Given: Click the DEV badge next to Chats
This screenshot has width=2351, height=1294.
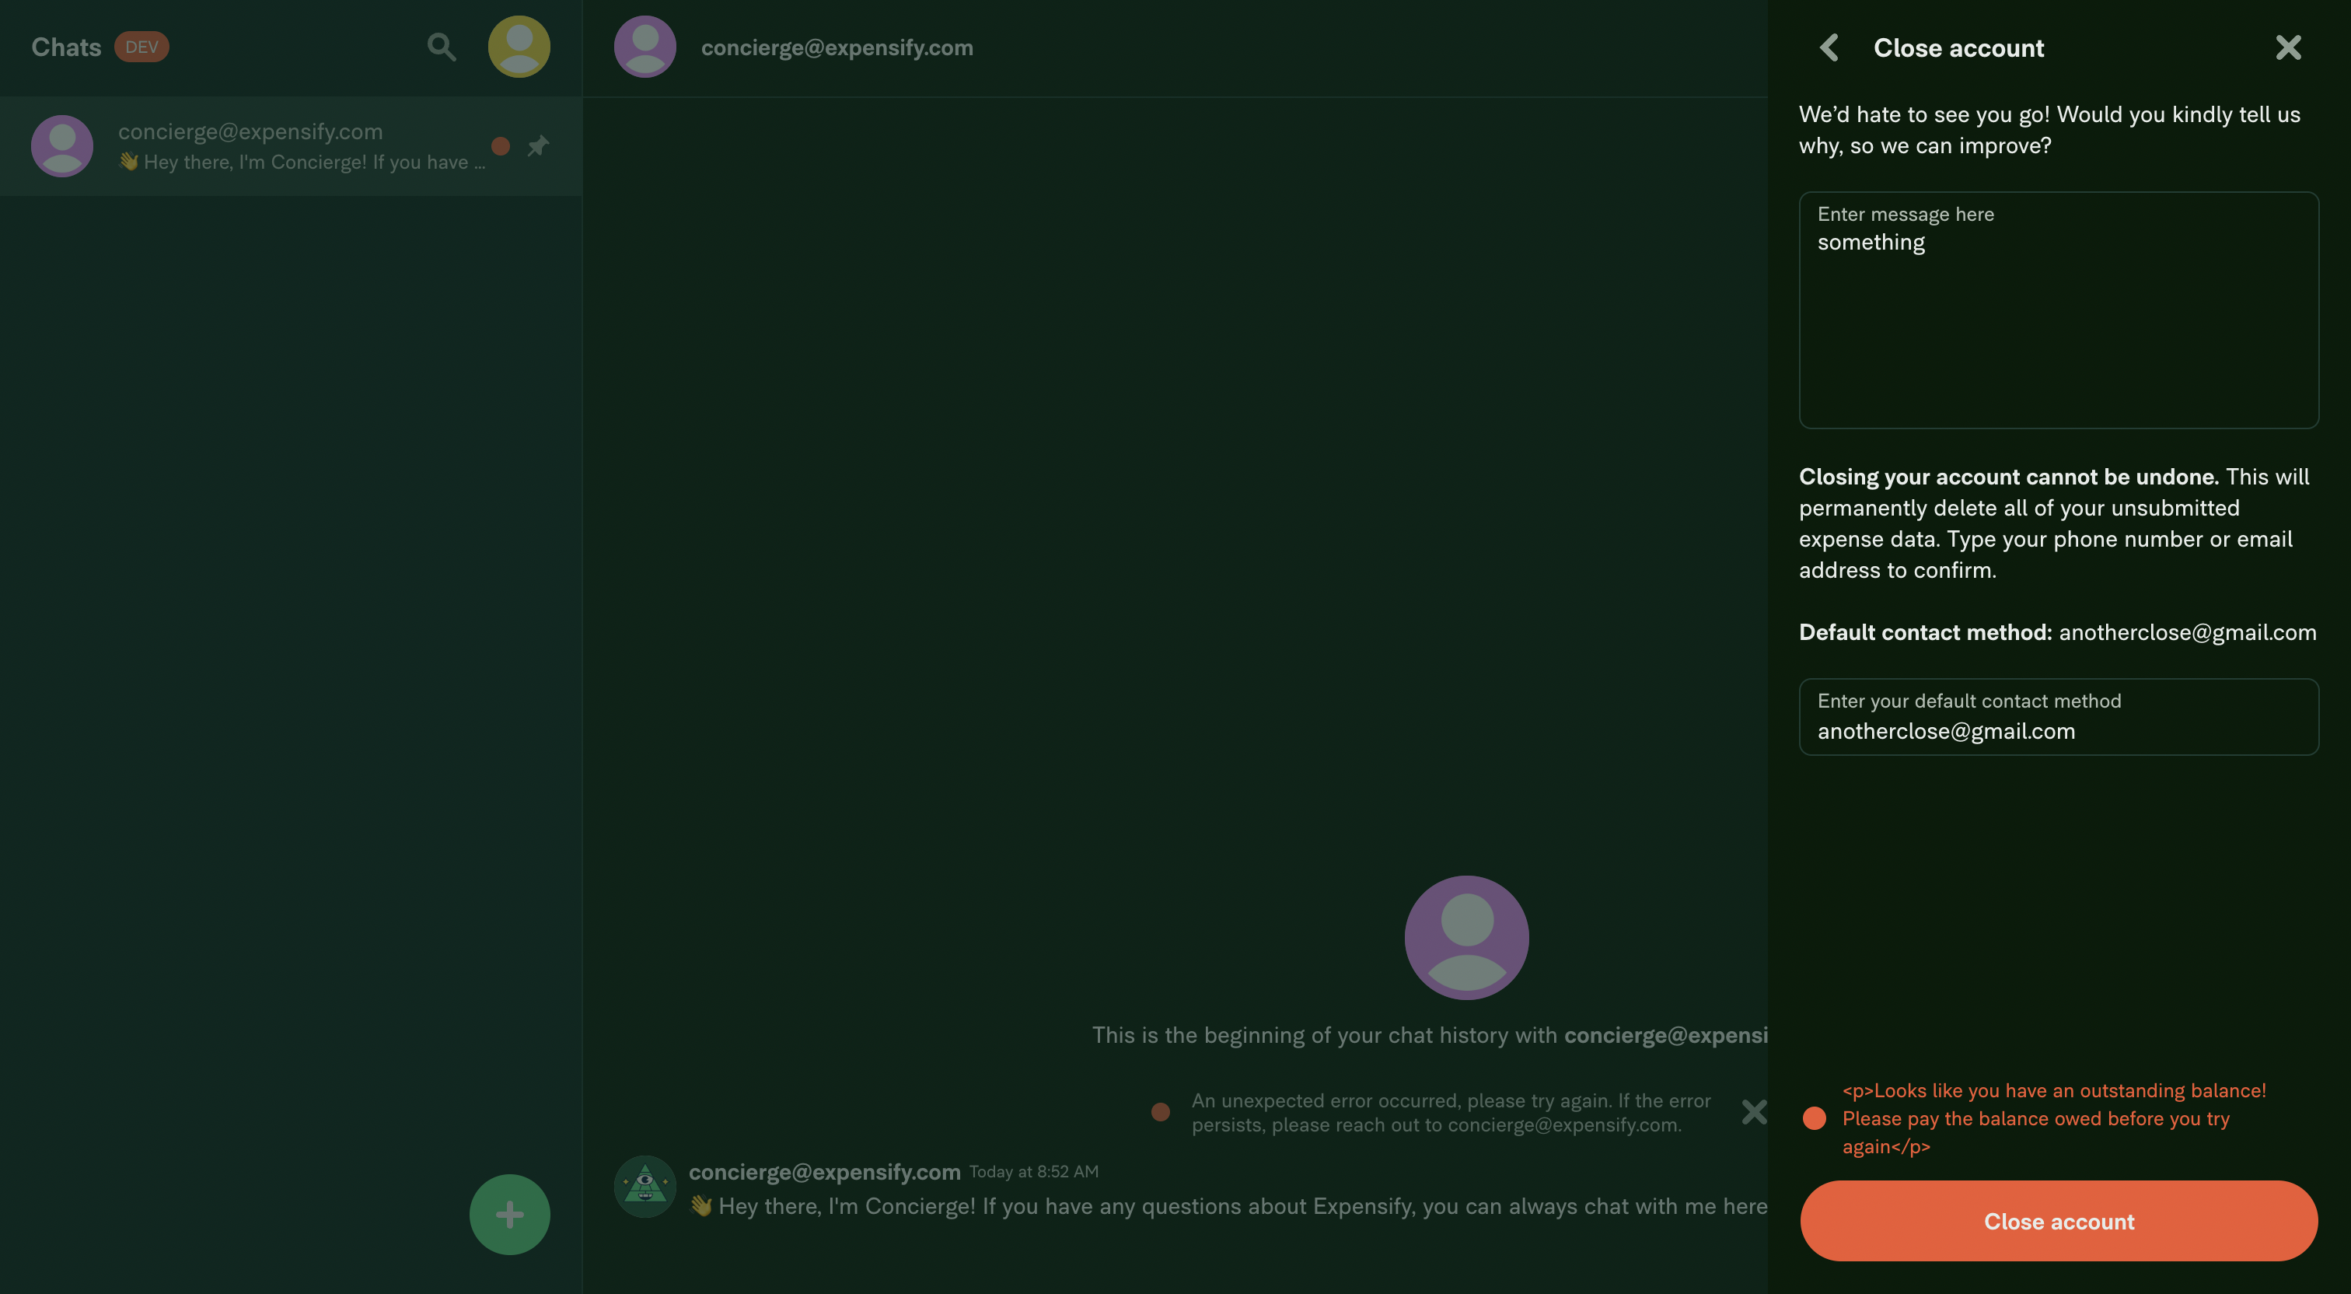Looking at the screenshot, I should coord(141,47).
